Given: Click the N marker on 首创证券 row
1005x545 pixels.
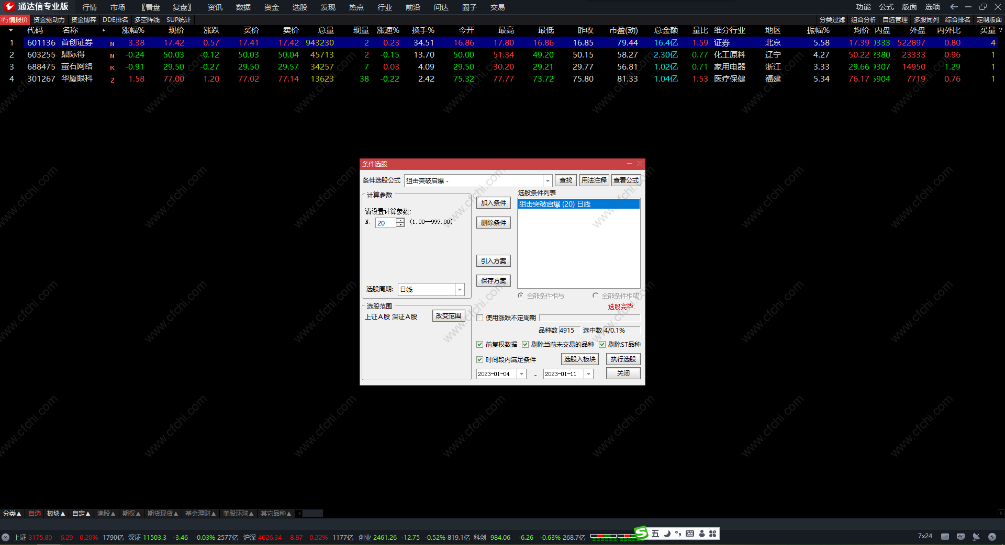Looking at the screenshot, I should [112, 44].
